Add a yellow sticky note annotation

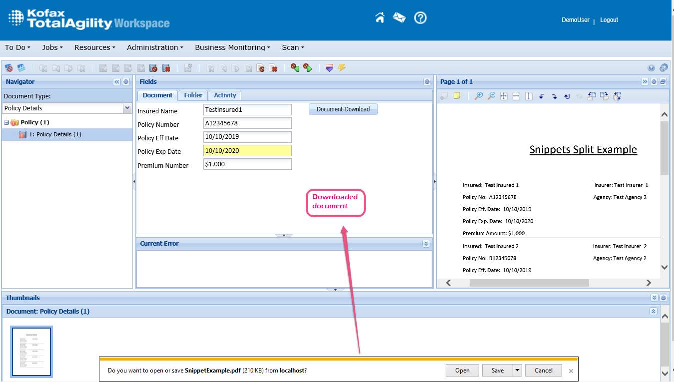pyautogui.click(x=457, y=96)
